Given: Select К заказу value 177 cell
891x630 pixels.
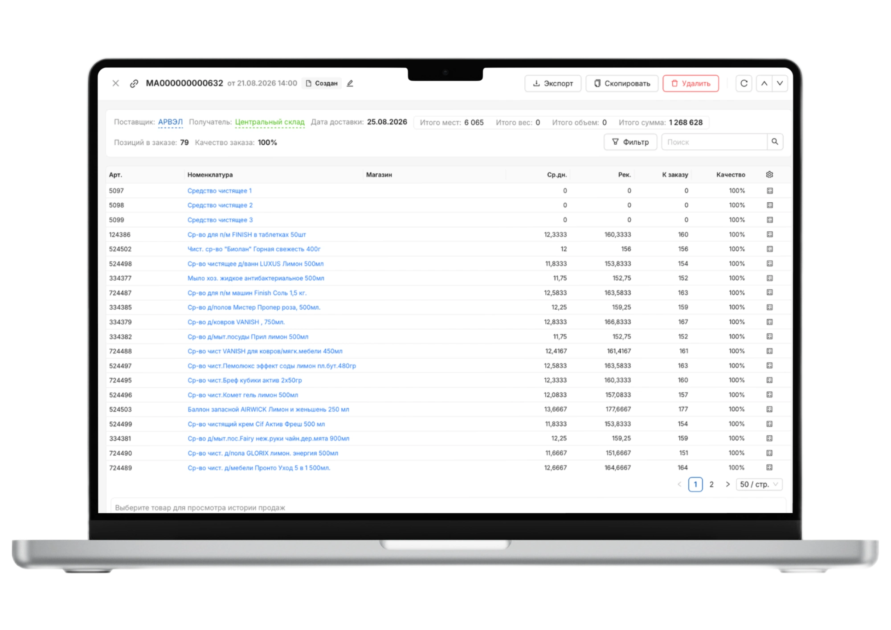Looking at the screenshot, I should 683,409.
